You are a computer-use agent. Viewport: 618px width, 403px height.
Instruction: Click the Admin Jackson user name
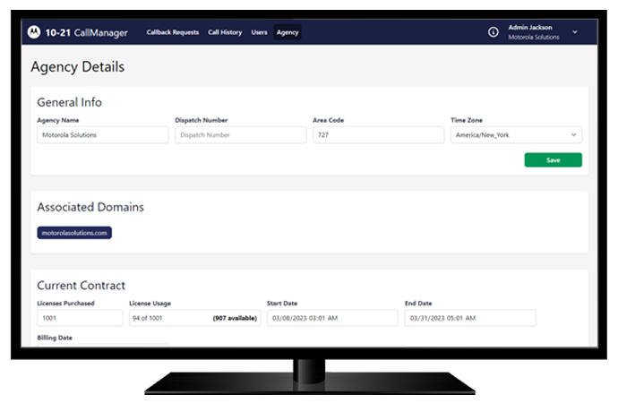[530, 28]
